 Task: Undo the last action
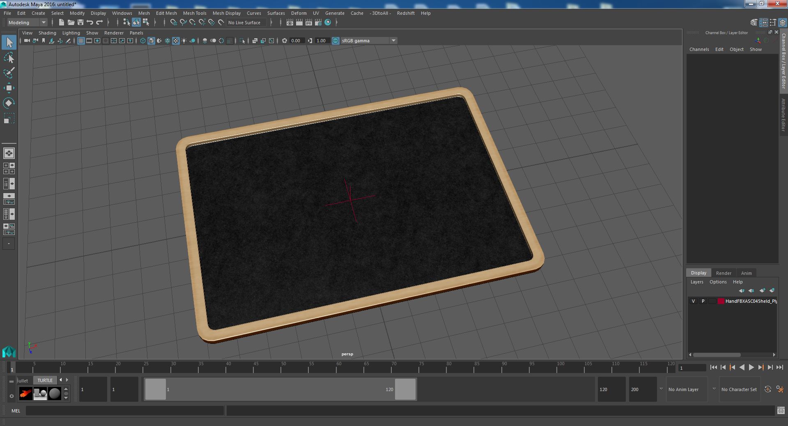coord(90,23)
